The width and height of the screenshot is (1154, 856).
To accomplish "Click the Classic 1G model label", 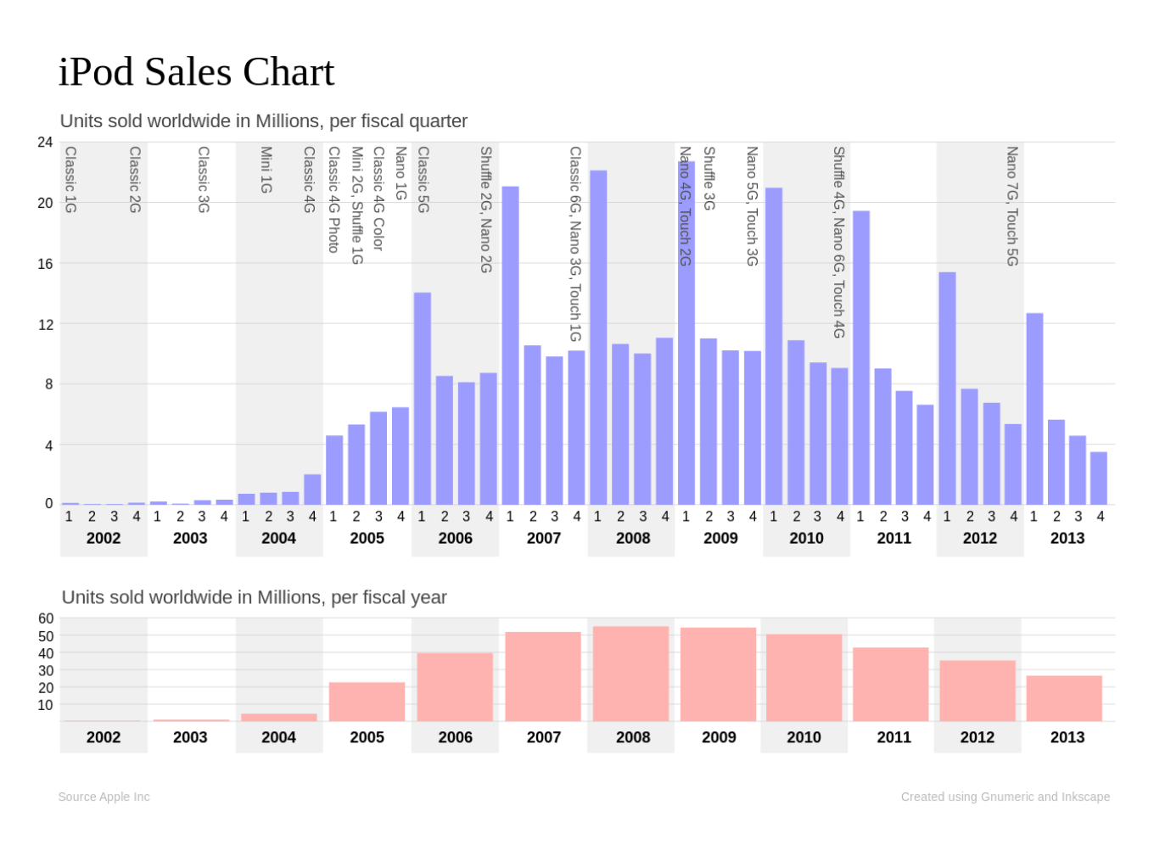I will 71,180.
